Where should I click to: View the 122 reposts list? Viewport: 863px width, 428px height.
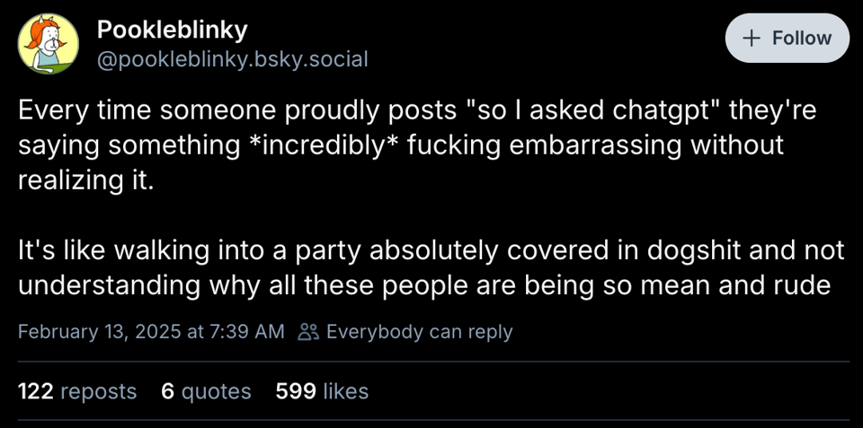77,391
